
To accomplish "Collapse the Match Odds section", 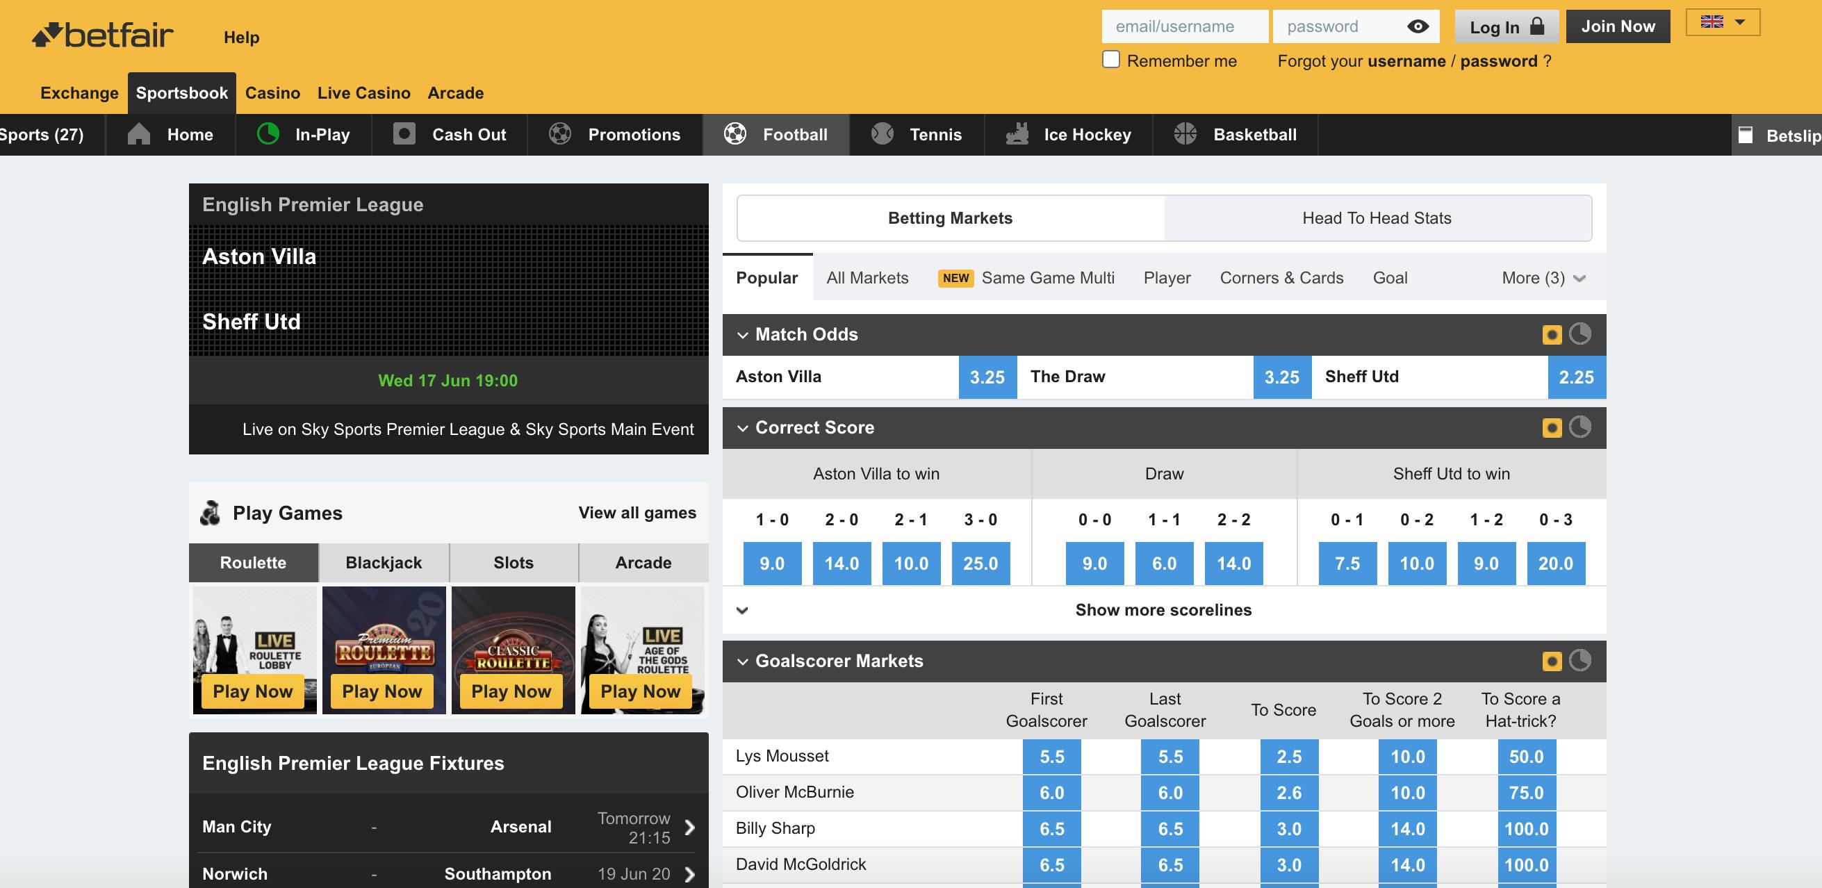I will [x=743, y=335].
